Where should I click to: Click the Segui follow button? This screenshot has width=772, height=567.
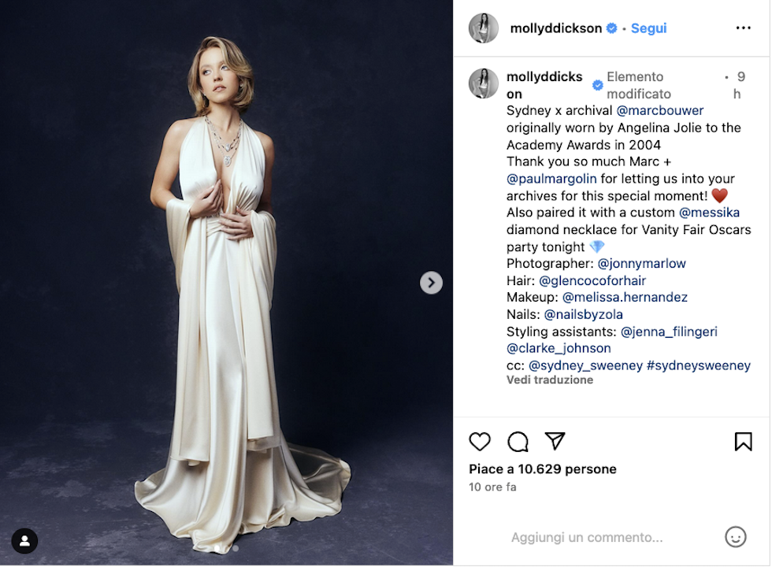point(648,28)
